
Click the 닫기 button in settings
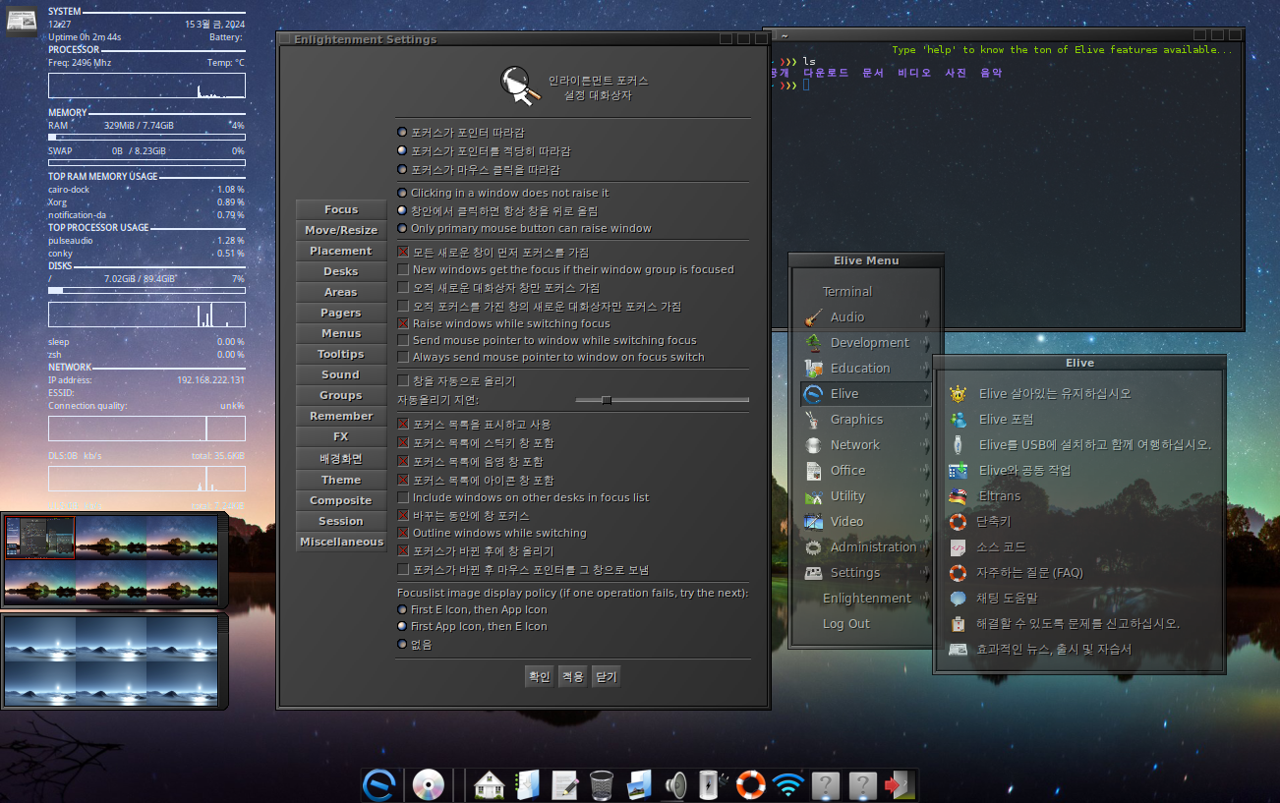click(x=606, y=677)
